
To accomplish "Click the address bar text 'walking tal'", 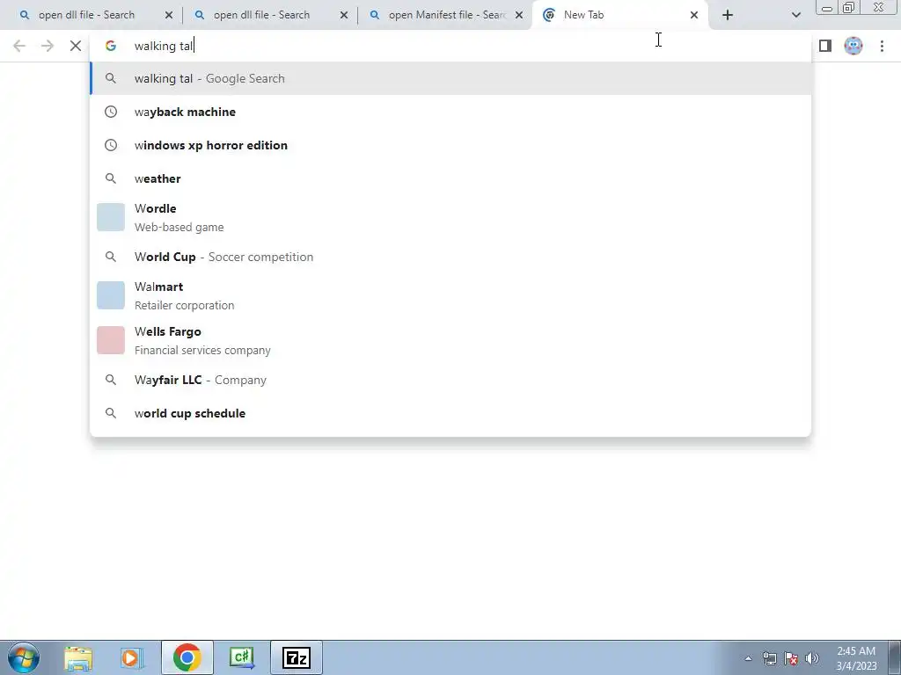I will coord(163,46).
